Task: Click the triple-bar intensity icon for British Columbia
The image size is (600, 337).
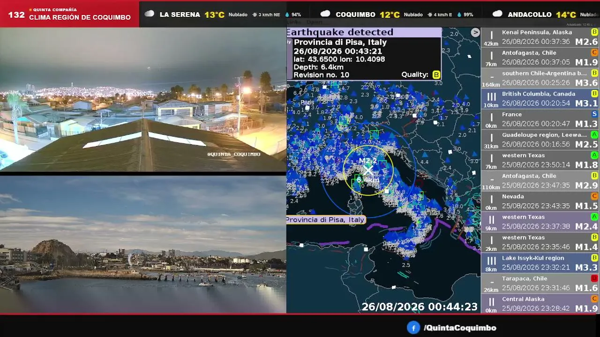Action: coord(491,97)
